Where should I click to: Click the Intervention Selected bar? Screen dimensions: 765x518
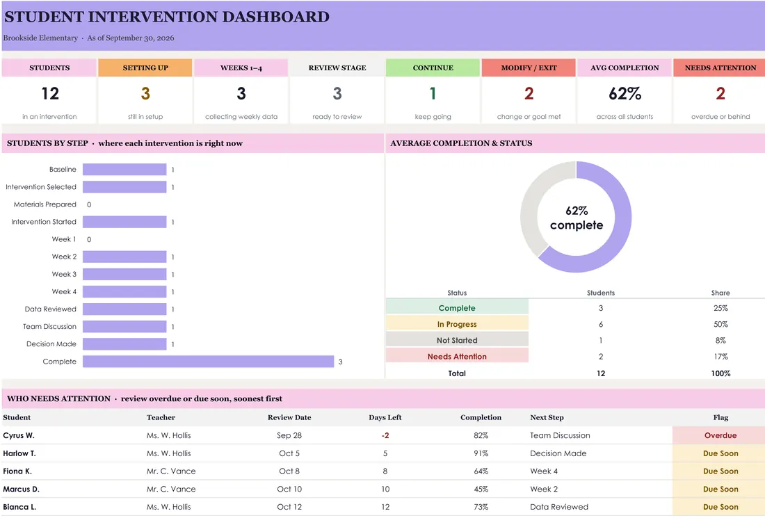[x=124, y=187]
